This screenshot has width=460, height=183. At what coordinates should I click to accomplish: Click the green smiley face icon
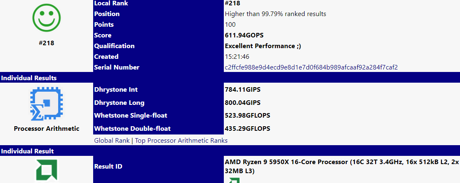point(46,18)
